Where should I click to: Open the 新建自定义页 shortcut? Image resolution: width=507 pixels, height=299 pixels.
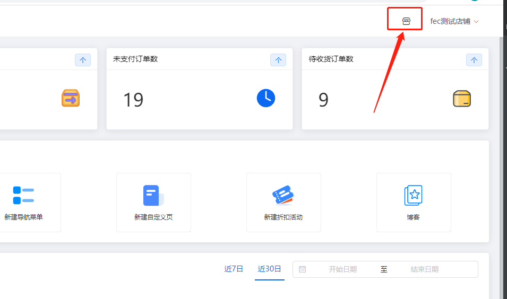coord(153,203)
